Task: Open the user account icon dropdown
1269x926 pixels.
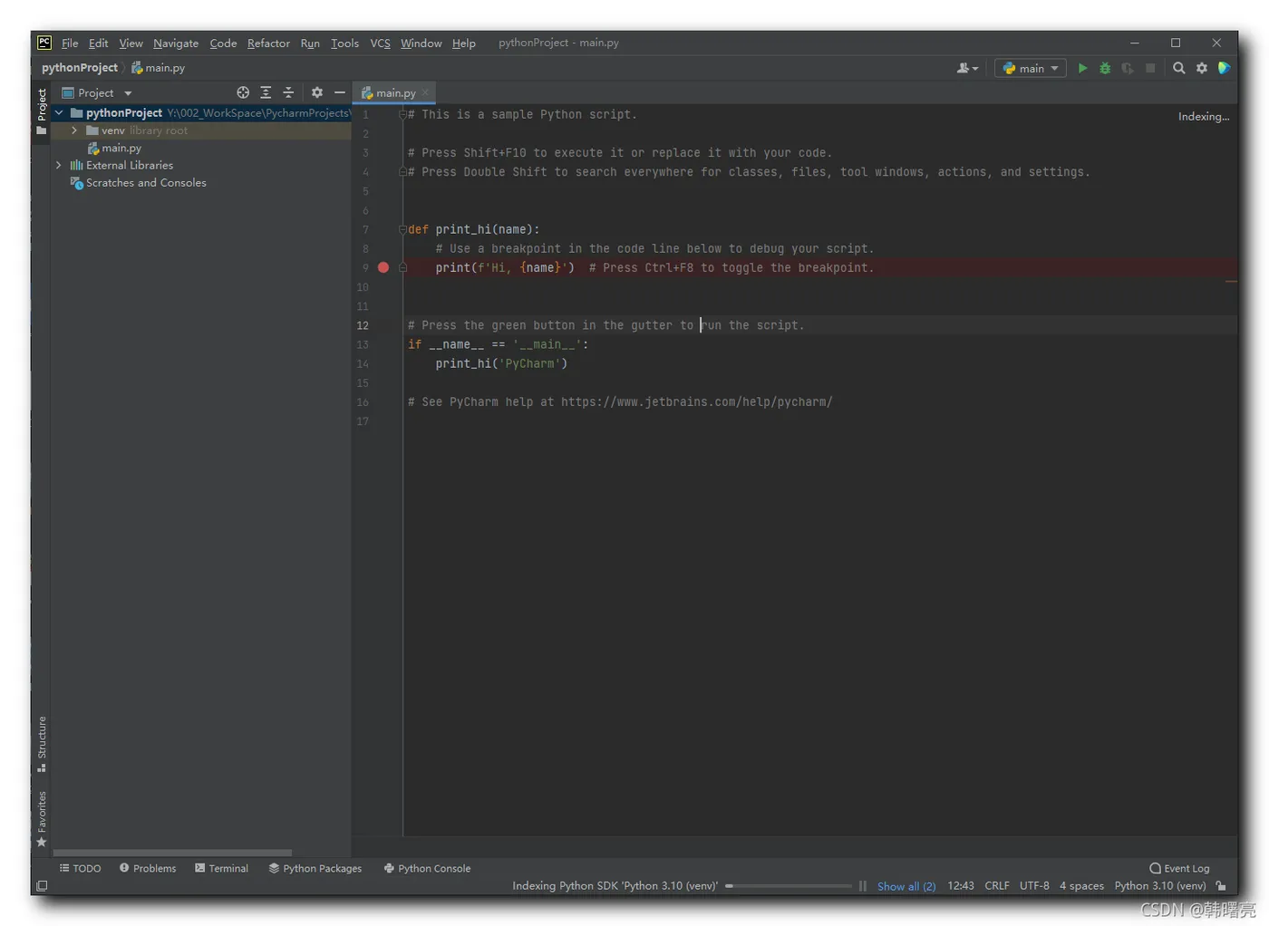Action: pos(967,68)
